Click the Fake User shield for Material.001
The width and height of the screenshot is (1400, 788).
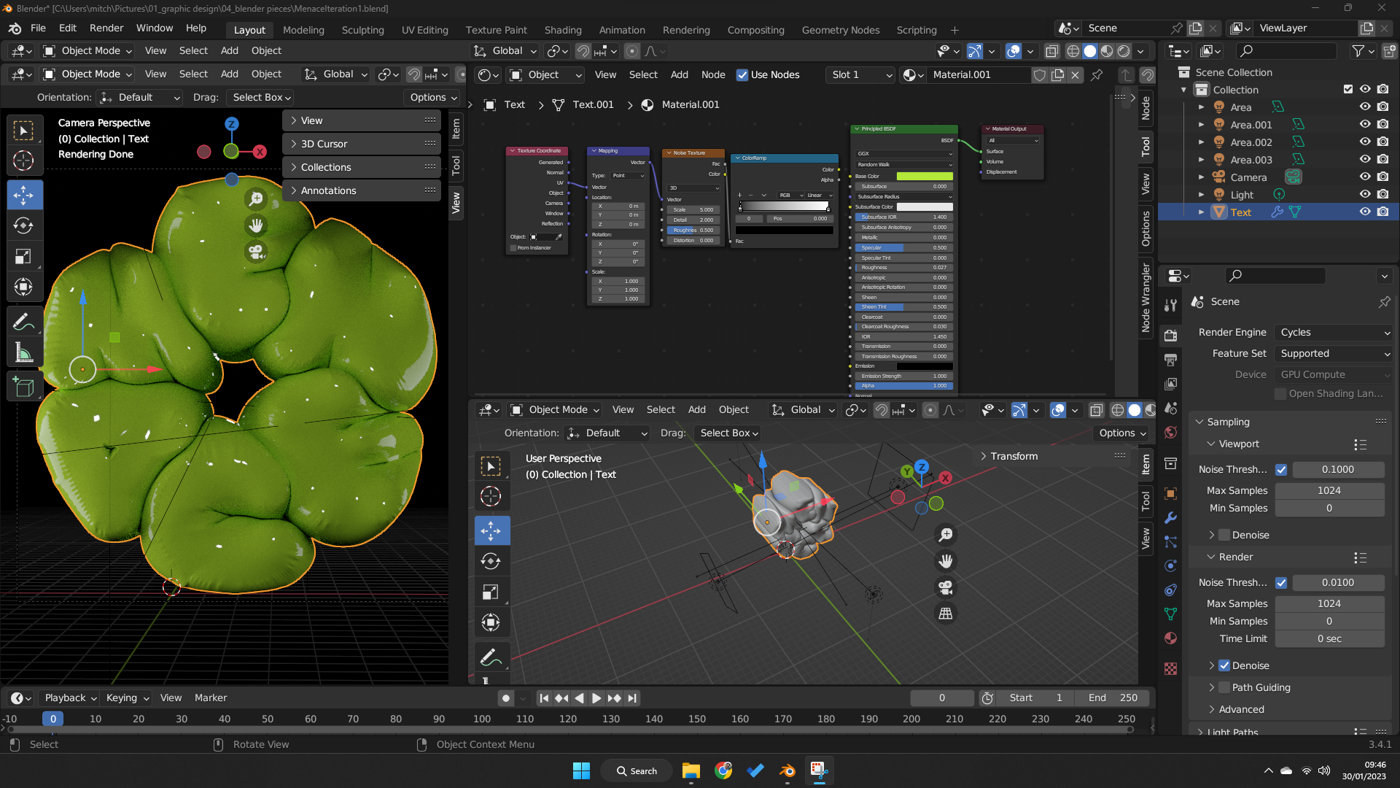[x=1040, y=74]
